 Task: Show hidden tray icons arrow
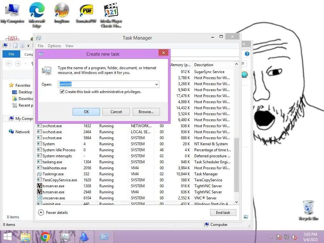coord(271,237)
